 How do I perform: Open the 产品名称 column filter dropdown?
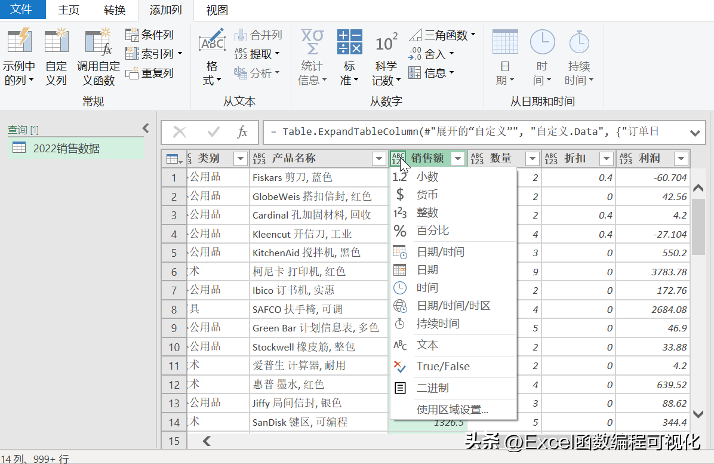pyautogui.click(x=379, y=158)
